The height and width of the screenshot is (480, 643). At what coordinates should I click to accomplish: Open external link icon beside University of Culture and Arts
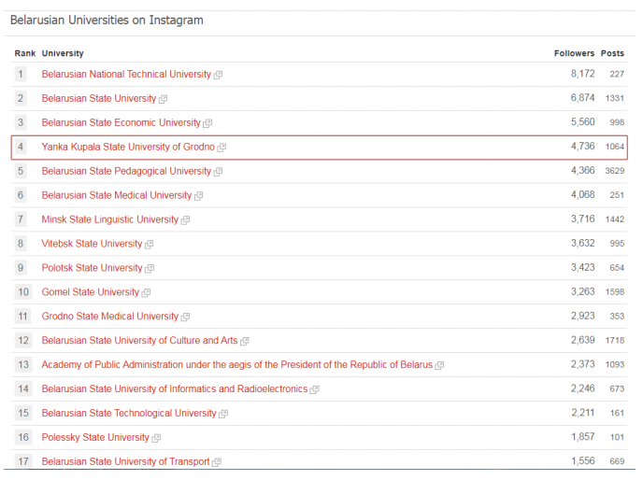coord(245,341)
